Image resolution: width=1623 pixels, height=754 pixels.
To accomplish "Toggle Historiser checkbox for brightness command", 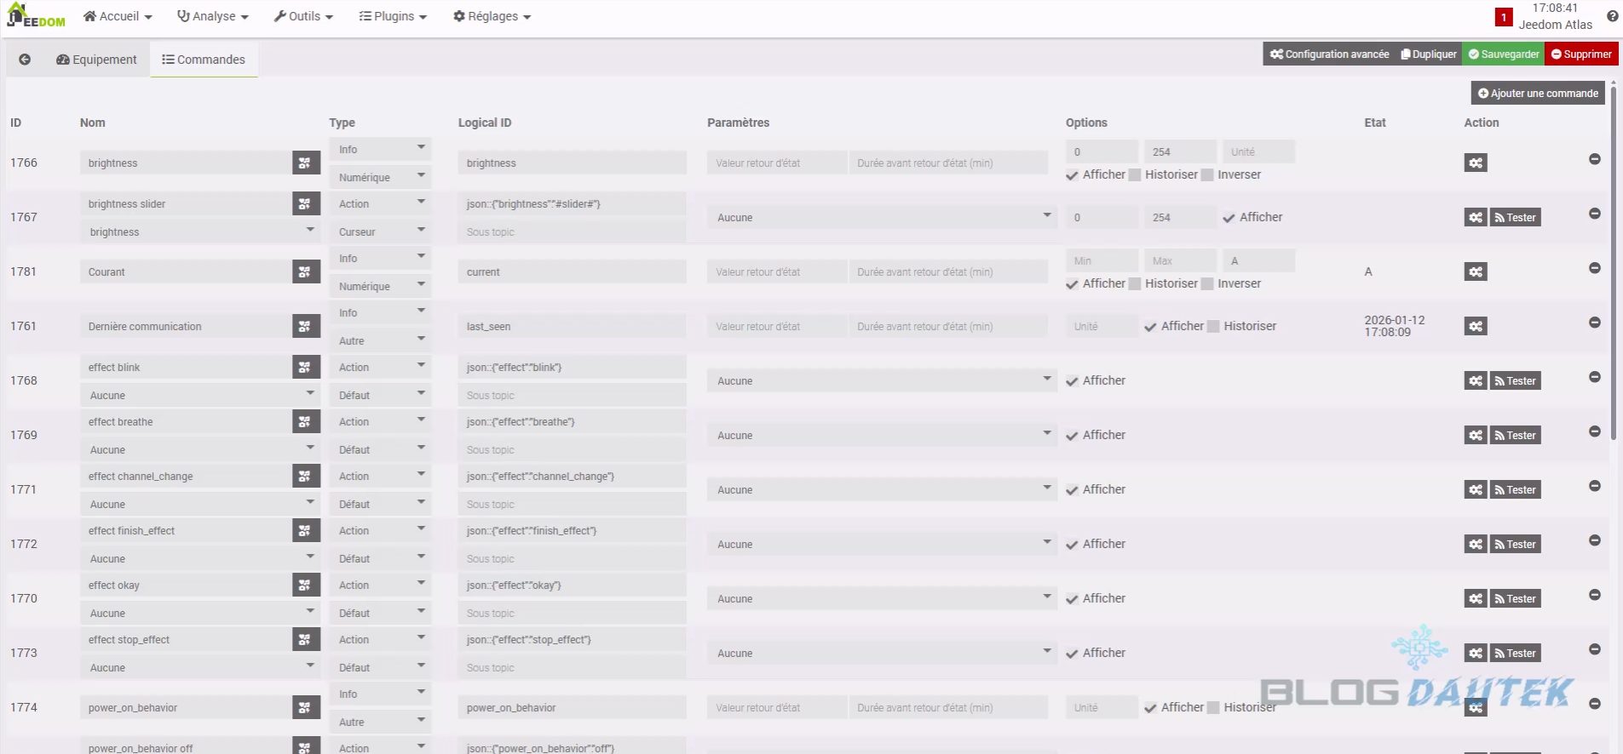I will point(1135,174).
